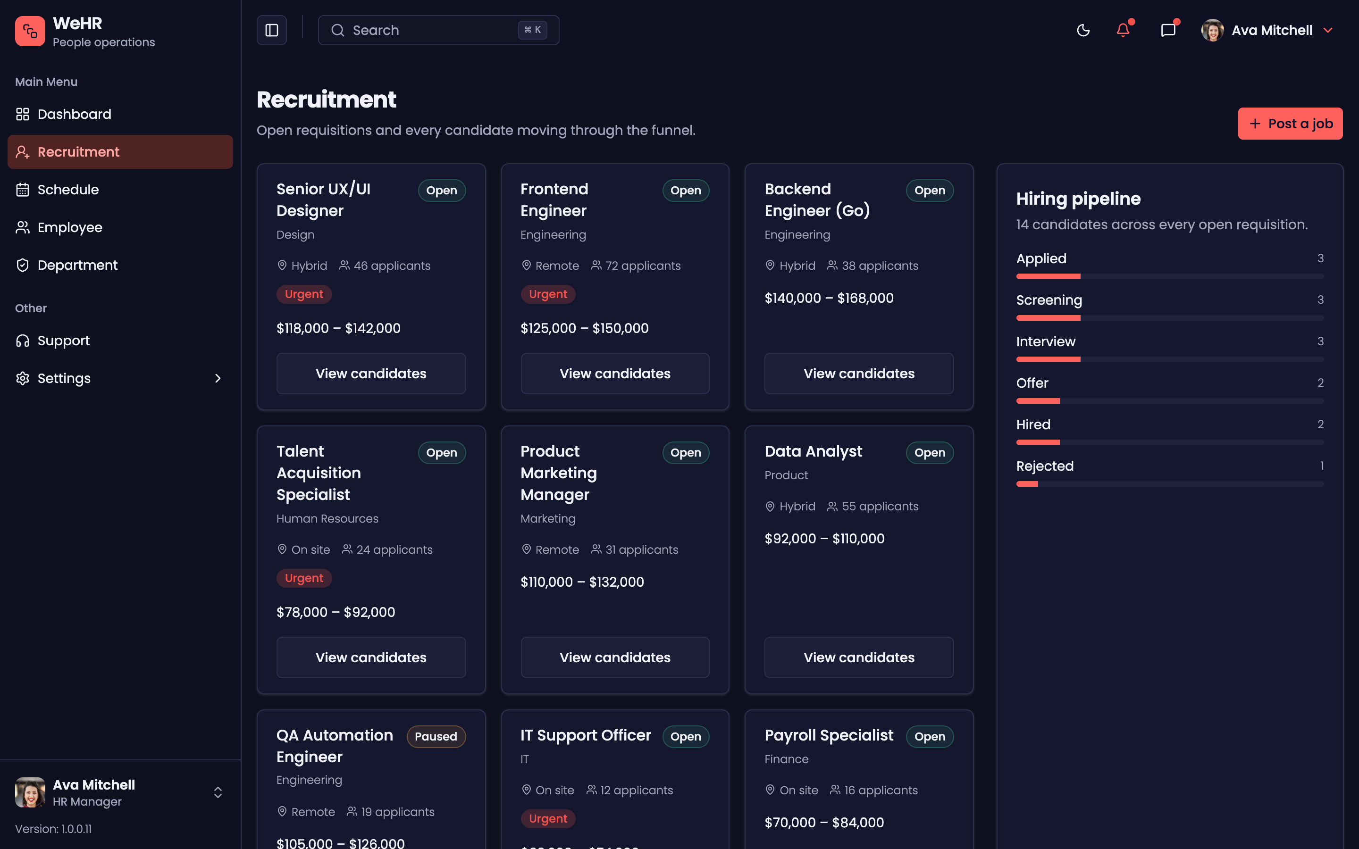Click the Hybrid location pin on Senior UX/UI Designer
This screenshot has height=849, width=1359.
282,265
